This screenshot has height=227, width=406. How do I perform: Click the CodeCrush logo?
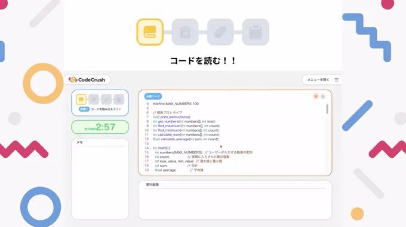coord(87,79)
